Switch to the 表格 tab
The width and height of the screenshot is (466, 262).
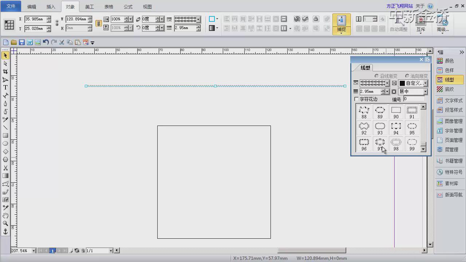pyautogui.click(x=108, y=7)
